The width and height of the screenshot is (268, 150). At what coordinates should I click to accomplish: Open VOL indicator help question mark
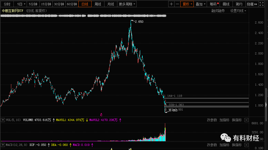pyautogui.click(x=3, y=120)
